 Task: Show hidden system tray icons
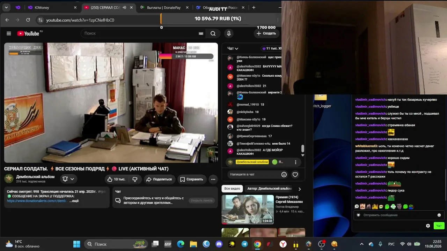[361, 244]
